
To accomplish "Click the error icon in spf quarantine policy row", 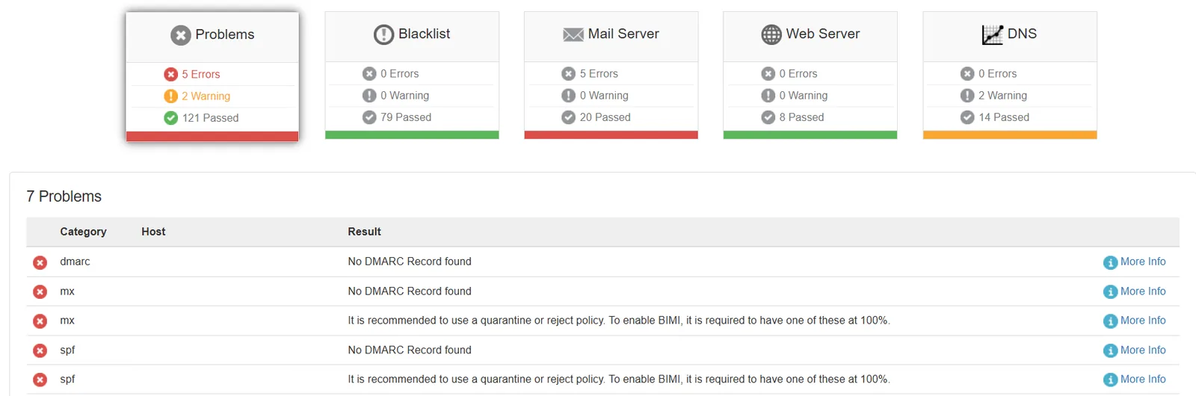I will [40, 380].
